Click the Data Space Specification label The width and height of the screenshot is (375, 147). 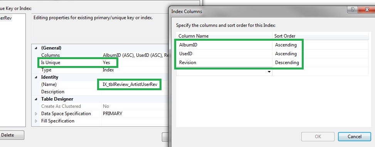[66, 114]
